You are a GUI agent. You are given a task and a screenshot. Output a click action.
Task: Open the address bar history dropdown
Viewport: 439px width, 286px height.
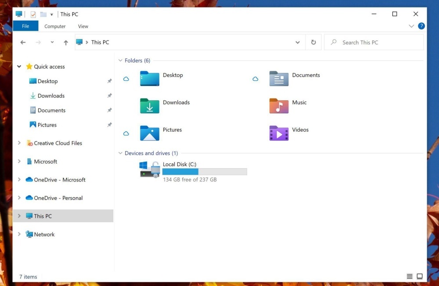click(298, 43)
